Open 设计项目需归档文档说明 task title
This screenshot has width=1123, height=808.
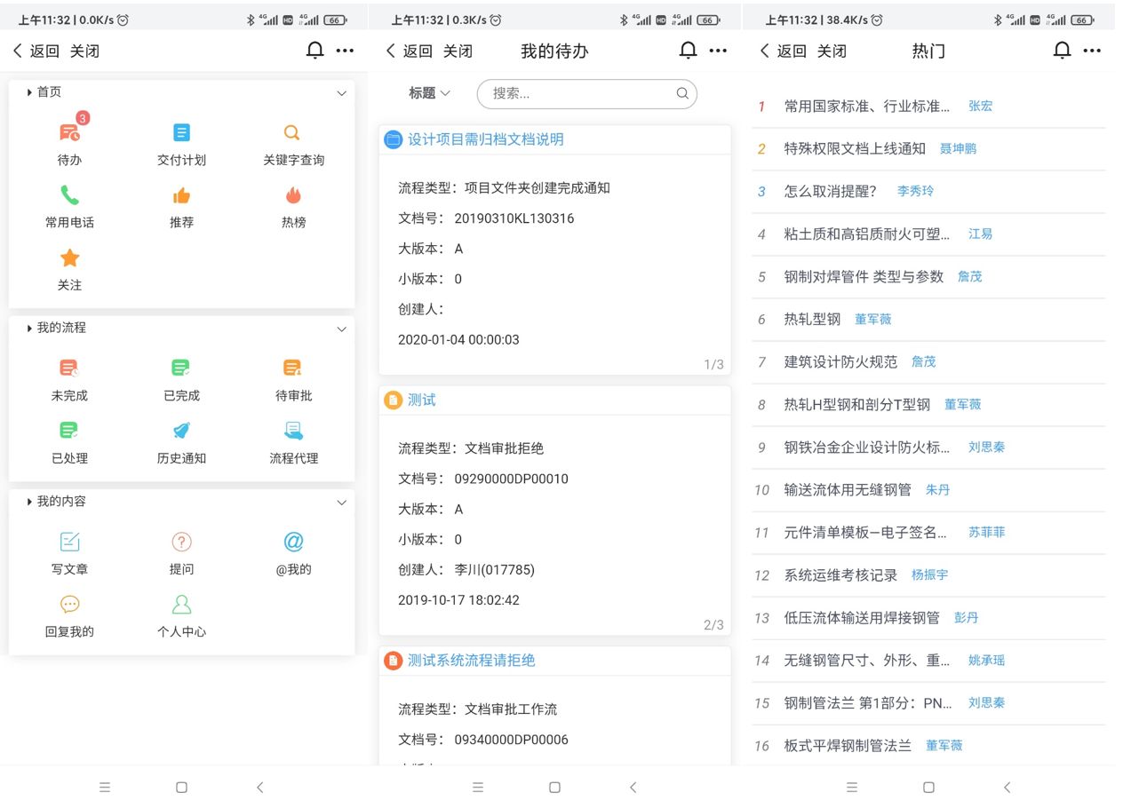tap(485, 139)
